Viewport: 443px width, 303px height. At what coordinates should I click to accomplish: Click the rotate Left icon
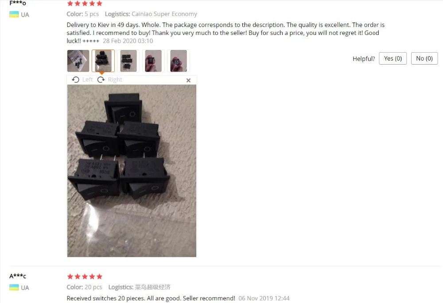tap(75, 80)
